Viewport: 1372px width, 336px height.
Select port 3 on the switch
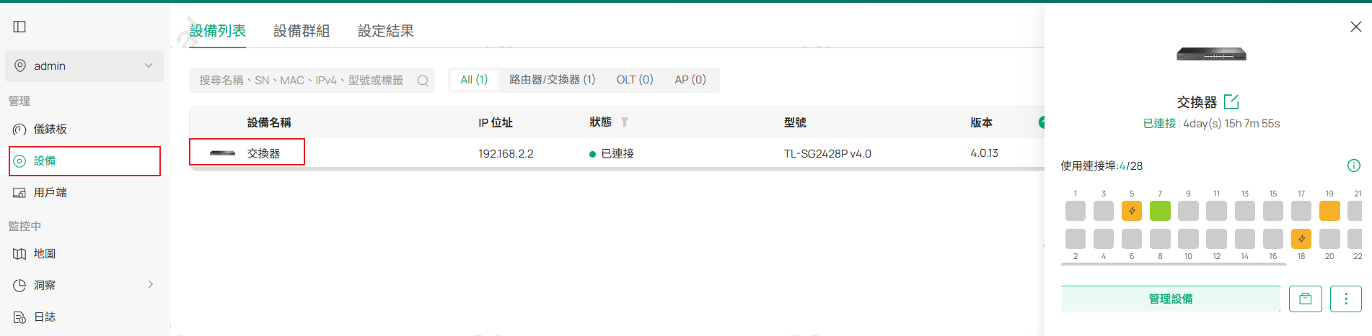pos(1104,211)
